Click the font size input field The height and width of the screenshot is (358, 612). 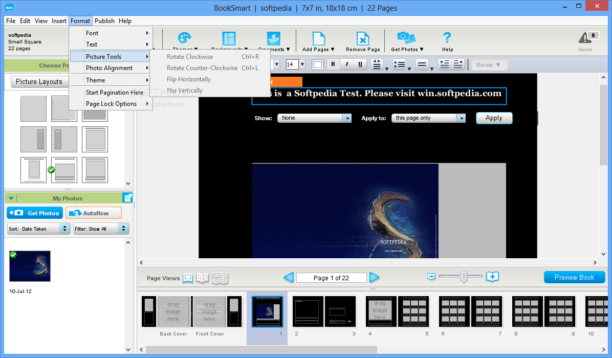[292, 64]
